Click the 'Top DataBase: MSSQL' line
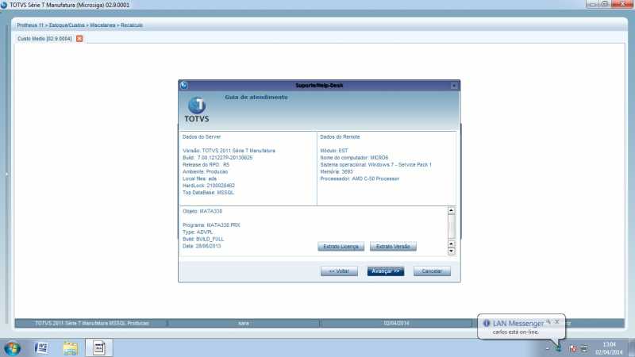635x357 pixels. [x=208, y=192]
